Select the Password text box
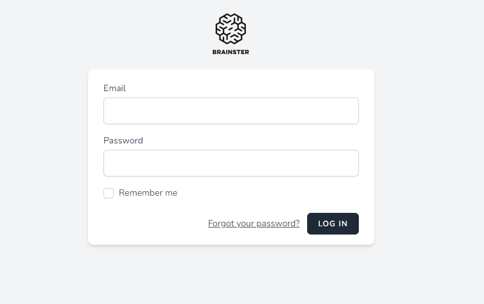This screenshot has width=484, height=304. tap(231, 163)
